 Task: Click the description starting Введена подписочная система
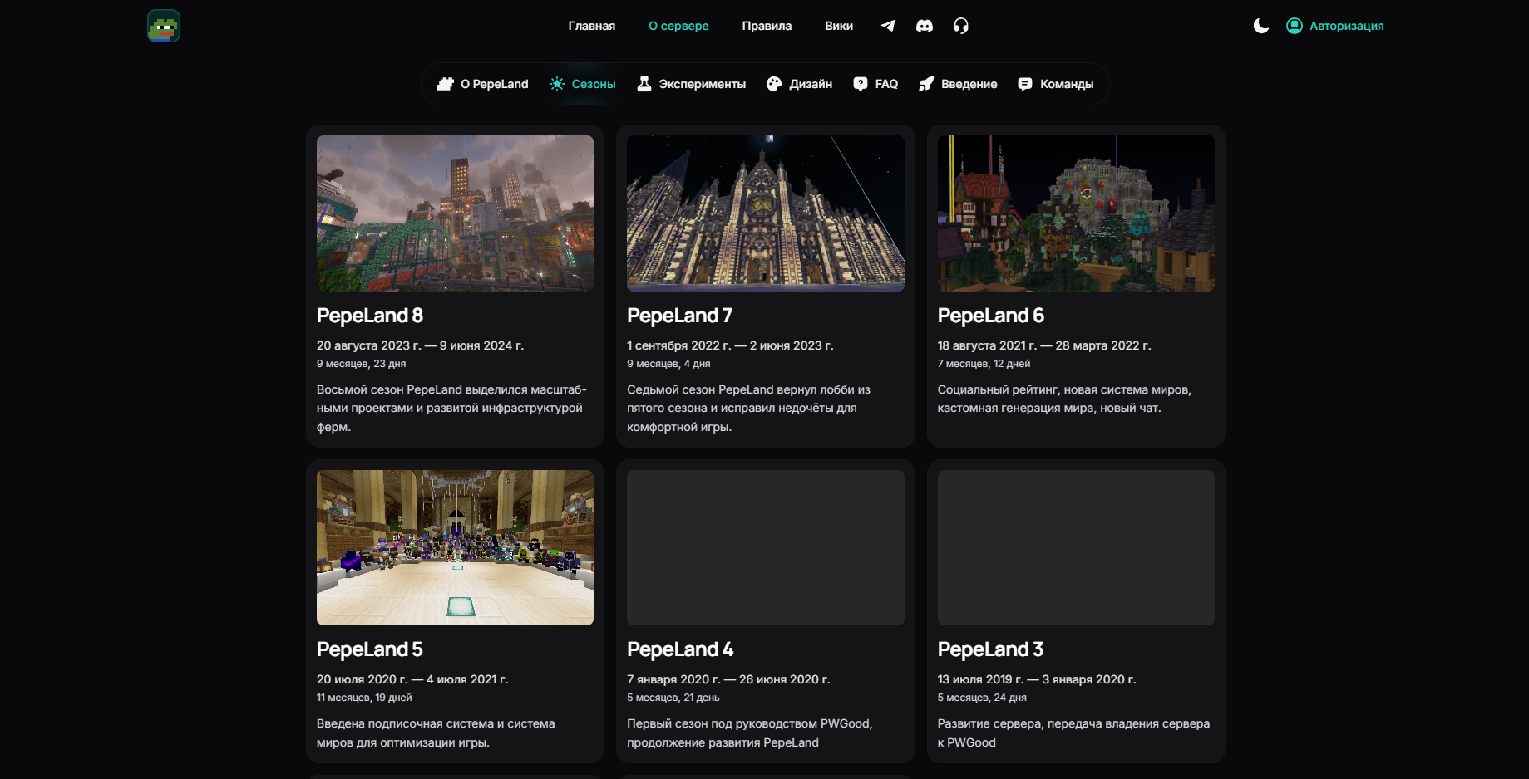[436, 733]
